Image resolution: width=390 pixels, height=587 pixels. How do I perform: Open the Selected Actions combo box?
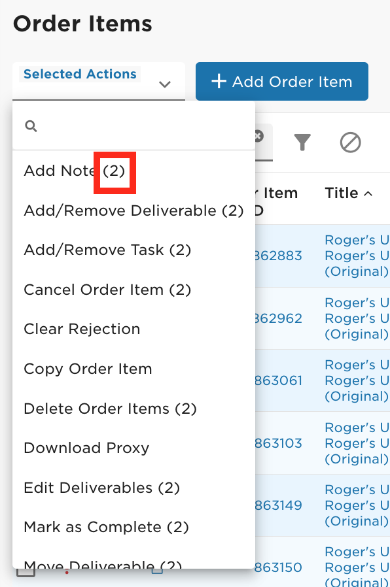(99, 81)
